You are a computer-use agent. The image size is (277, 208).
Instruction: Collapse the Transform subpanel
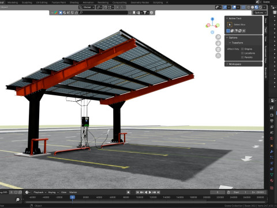(x=230, y=43)
